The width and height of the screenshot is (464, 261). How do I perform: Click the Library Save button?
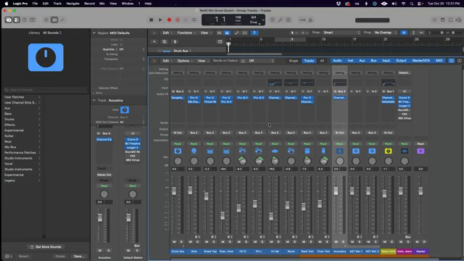79,256
